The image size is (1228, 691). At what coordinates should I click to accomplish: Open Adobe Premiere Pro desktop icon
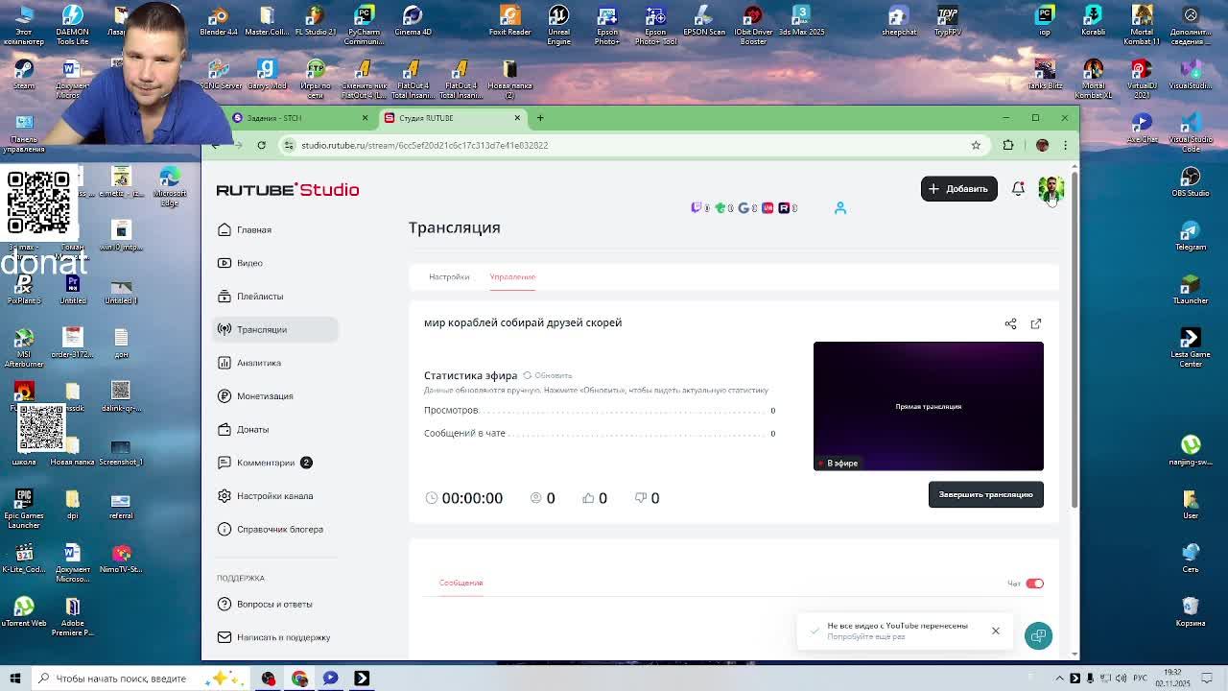tap(73, 616)
